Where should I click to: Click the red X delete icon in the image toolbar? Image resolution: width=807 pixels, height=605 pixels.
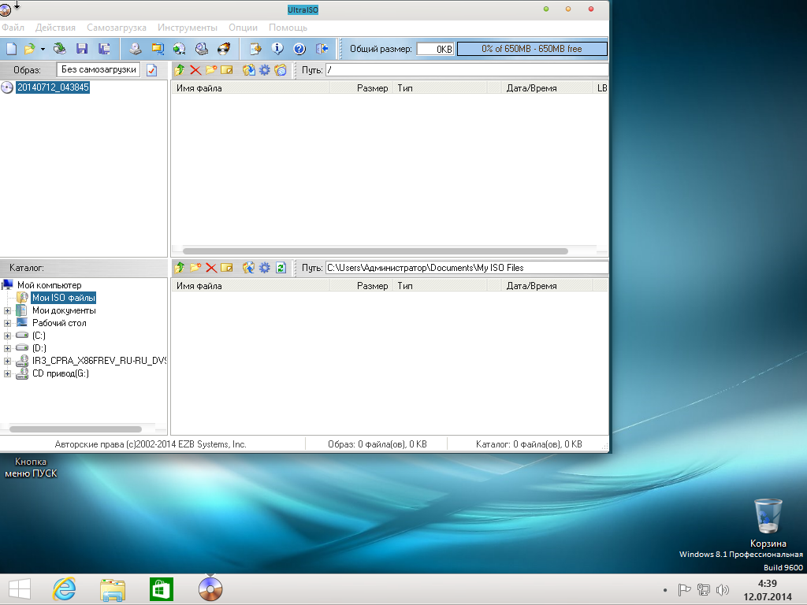[195, 70]
